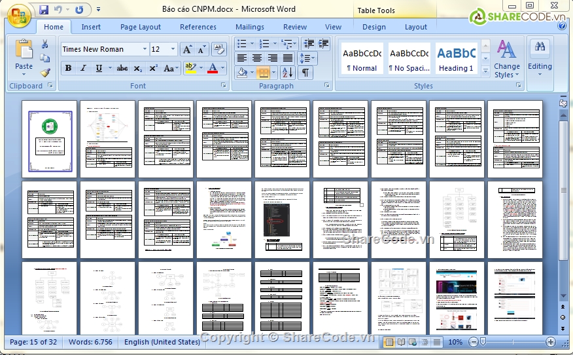Align text left
The image size is (573, 355).
point(241,58)
